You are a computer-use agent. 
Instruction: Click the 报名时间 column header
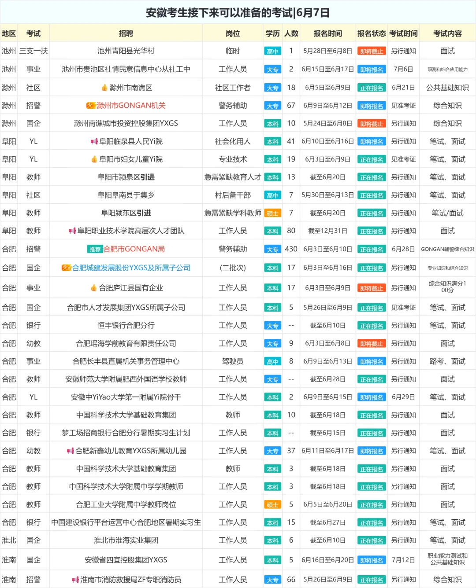tap(328, 33)
